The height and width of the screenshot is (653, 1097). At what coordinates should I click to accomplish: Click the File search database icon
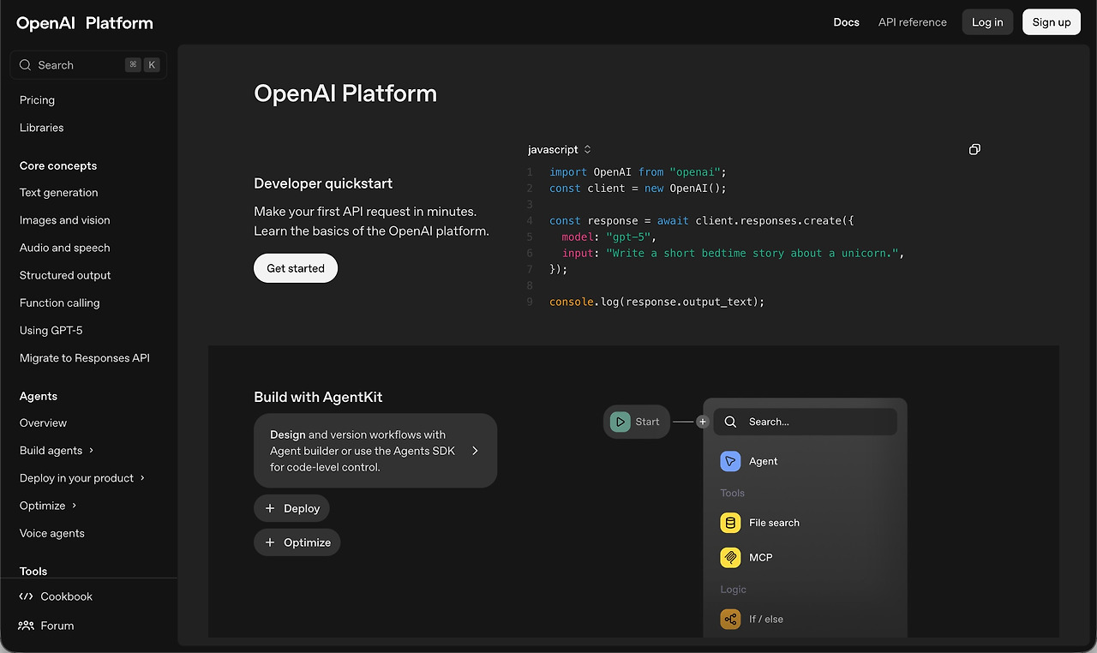pos(730,523)
